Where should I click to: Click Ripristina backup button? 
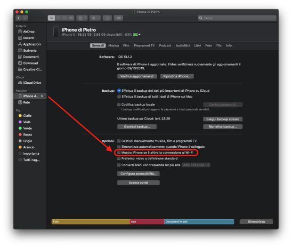pos(223,127)
